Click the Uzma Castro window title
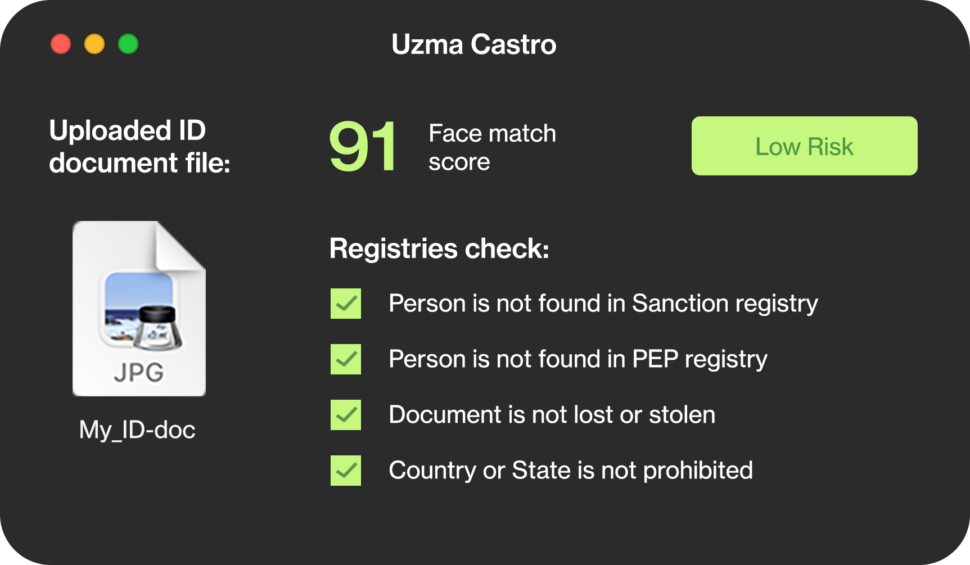The width and height of the screenshot is (970, 565). tap(473, 44)
